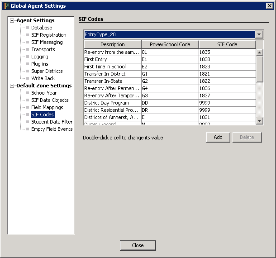Collapse the Default Zone Settings node
Image resolution: width=276 pixels, height=258 pixels.
[x=12, y=86]
